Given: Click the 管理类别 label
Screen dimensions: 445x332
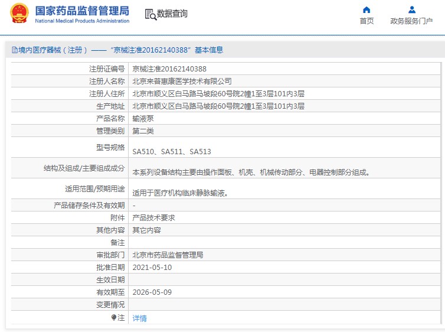Looking at the screenshot, I should [110, 131].
